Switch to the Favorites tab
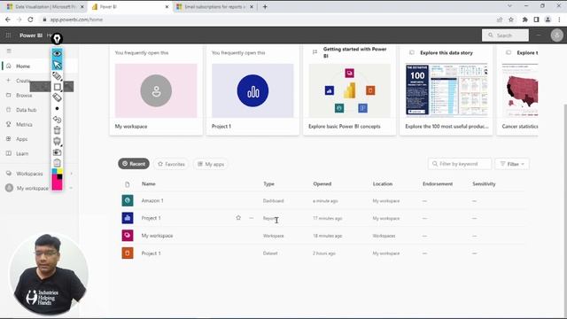This screenshot has height=319, width=567. click(x=171, y=164)
